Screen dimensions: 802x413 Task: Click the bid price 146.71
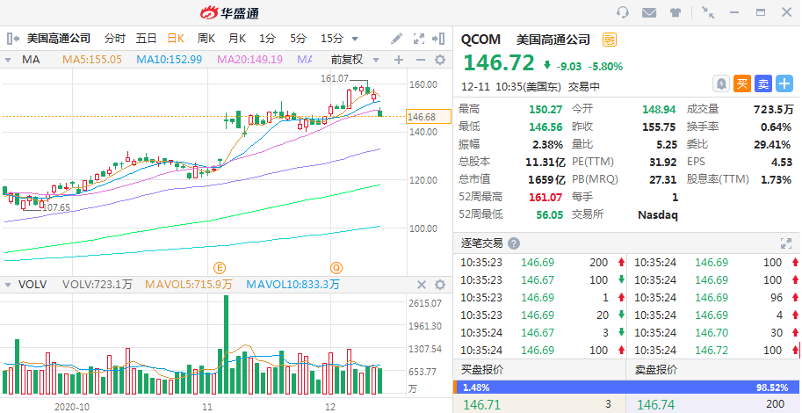click(481, 405)
